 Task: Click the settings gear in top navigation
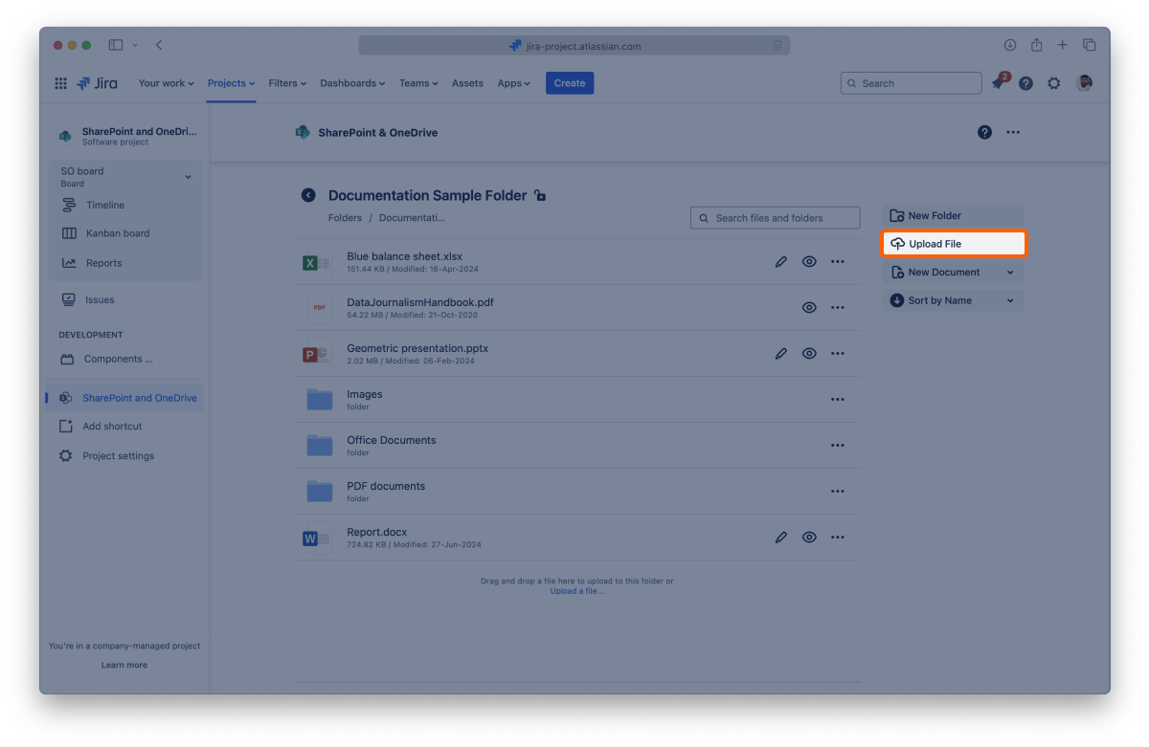[1053, 83]
